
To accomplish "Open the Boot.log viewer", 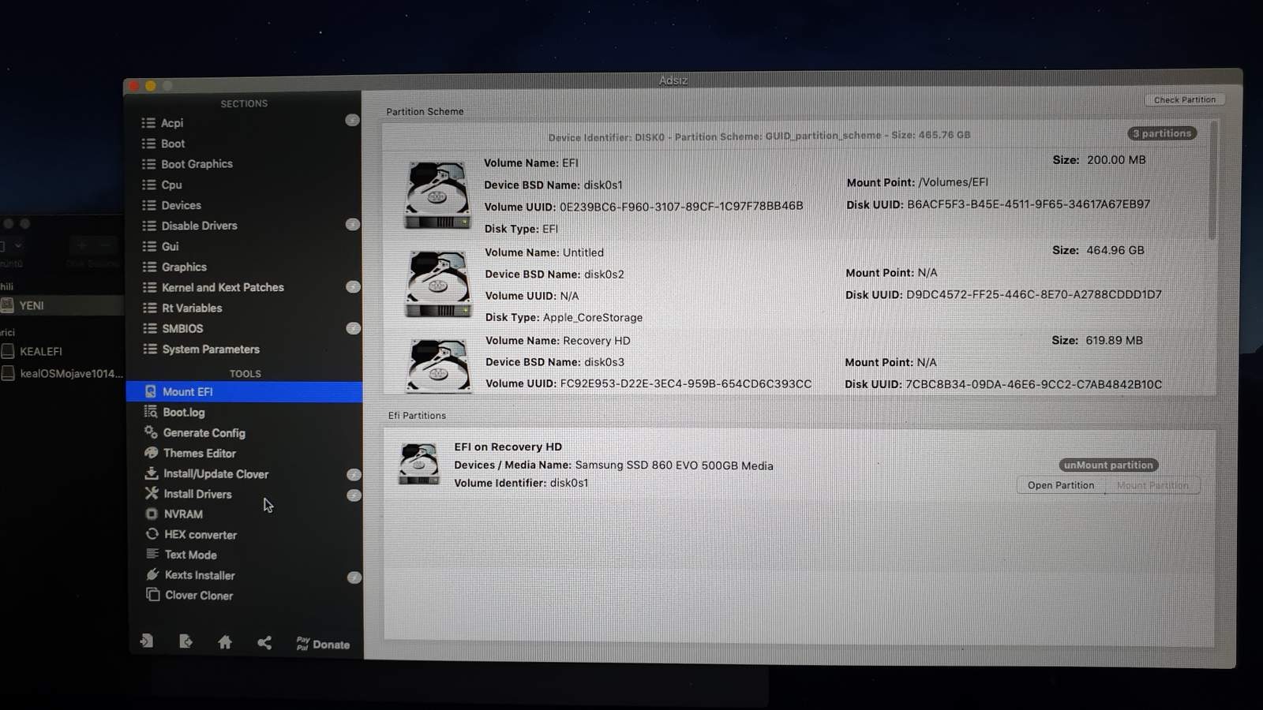I will tap(183, 413).
